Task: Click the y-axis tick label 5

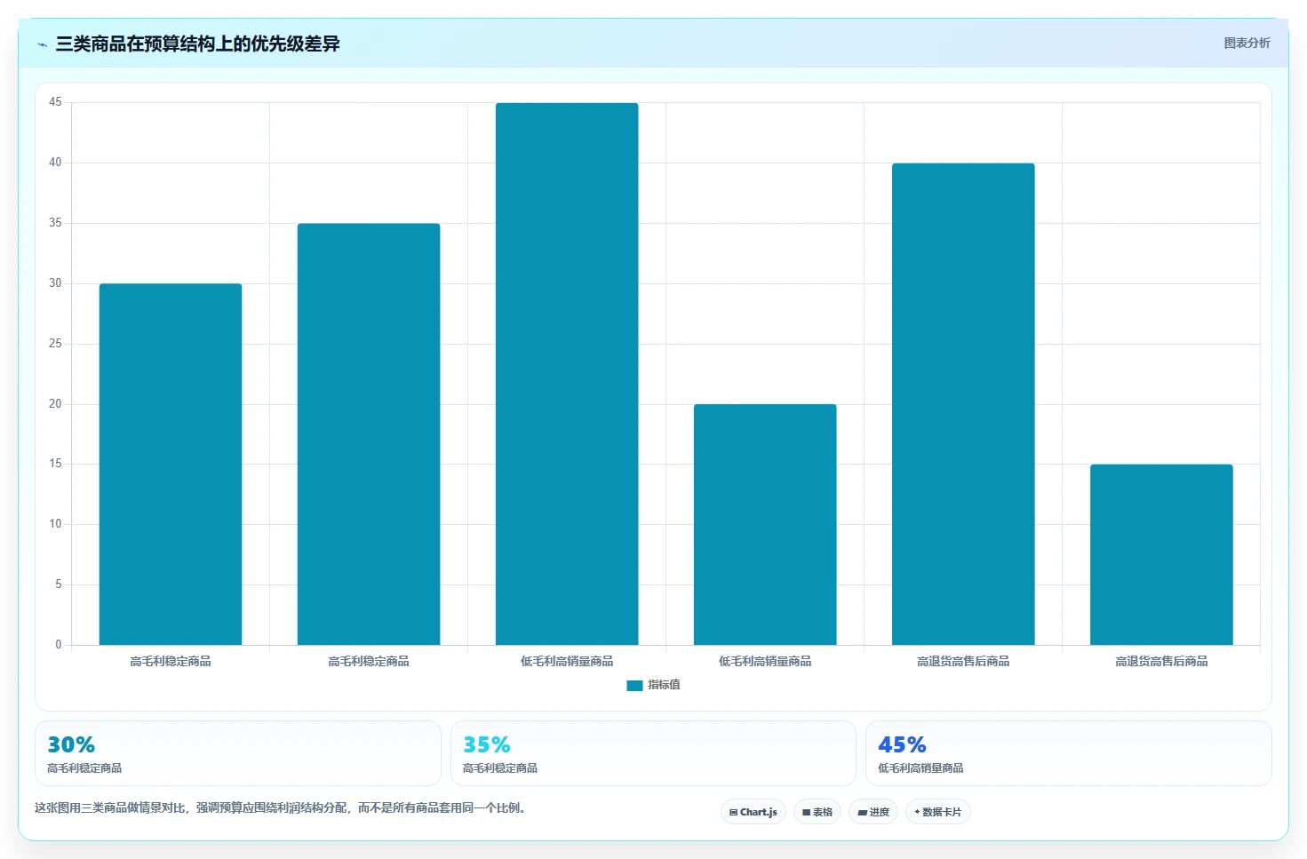Action: point(59,585)
